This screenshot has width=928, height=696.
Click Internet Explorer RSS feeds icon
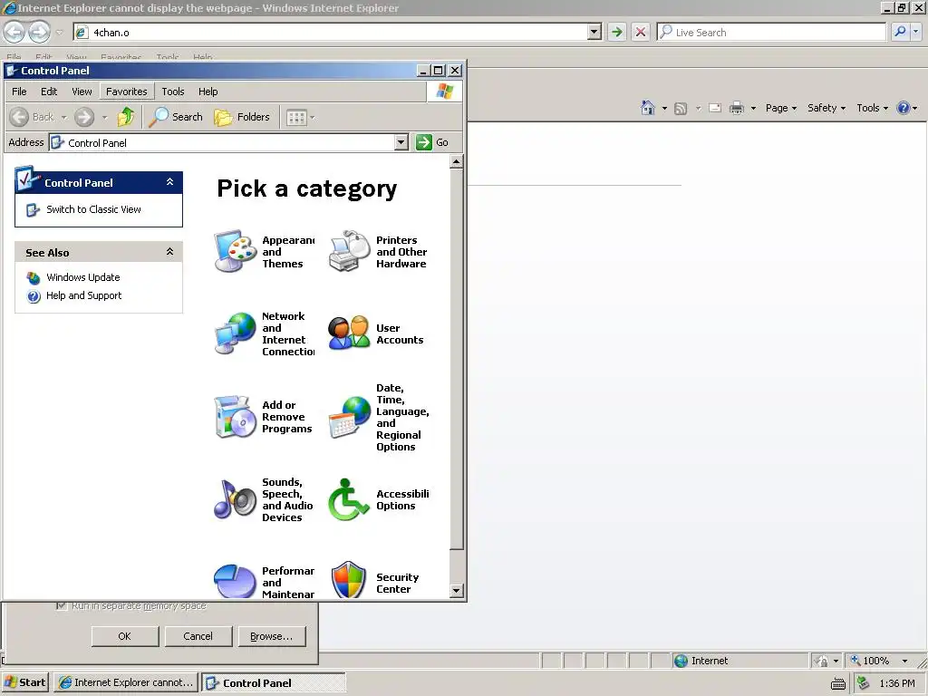click(681, 109)
